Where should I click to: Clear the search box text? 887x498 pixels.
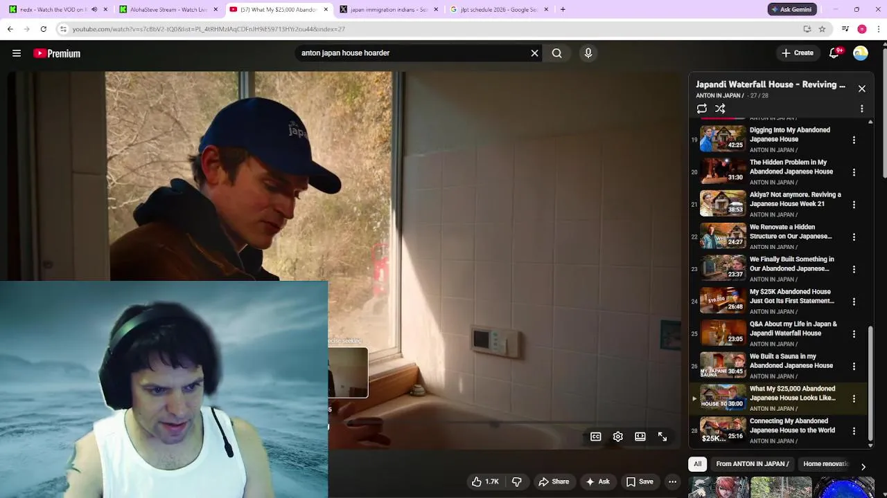(x=534, y=53)
